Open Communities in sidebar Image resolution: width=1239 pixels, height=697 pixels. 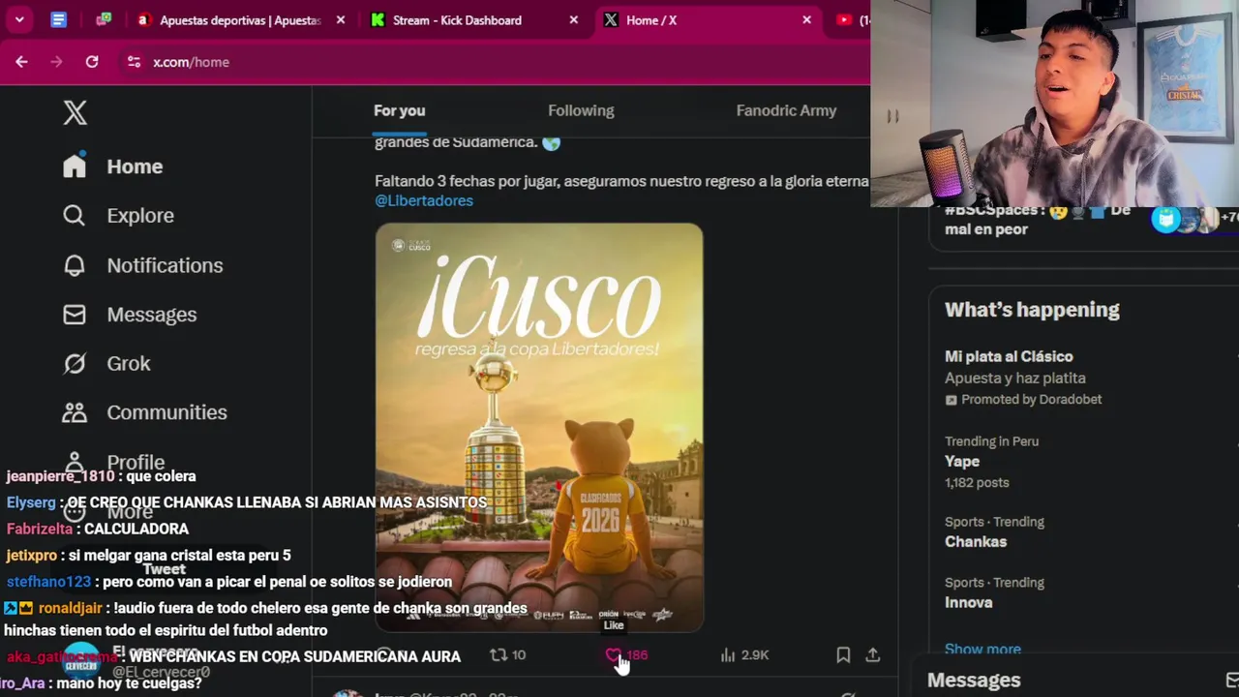[x=144, y=412]
